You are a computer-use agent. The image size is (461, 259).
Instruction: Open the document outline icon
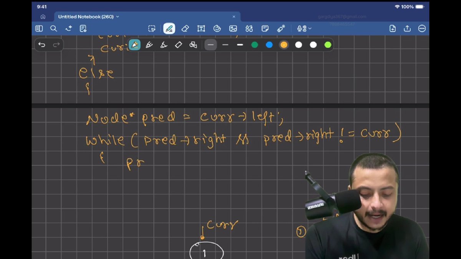click(83, 28)
